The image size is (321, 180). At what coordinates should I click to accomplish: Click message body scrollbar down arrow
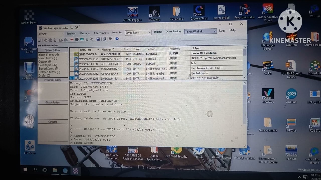(245, 146)
